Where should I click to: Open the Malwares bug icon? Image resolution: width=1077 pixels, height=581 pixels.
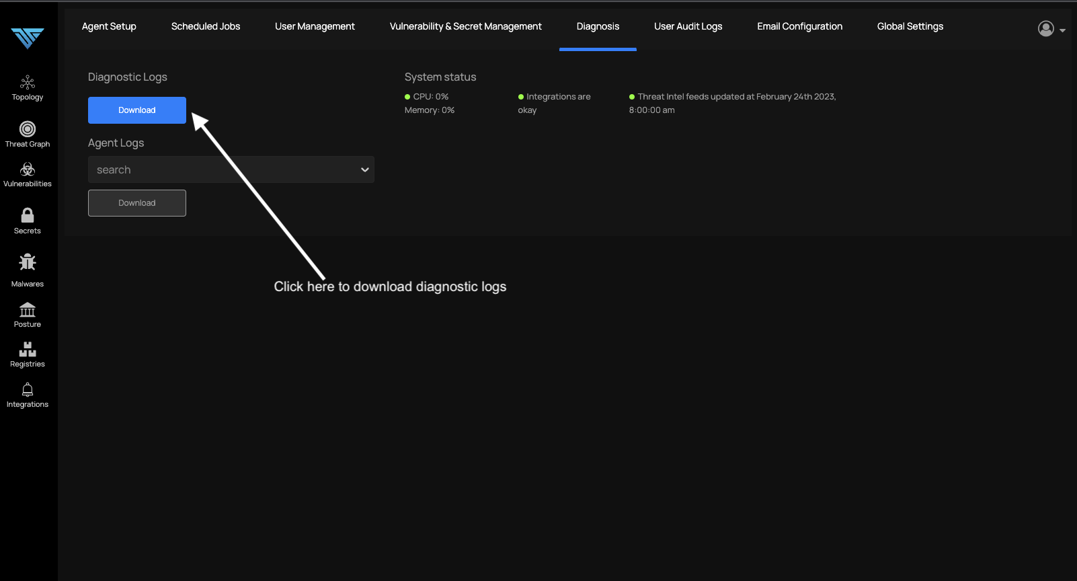(28, 262)
